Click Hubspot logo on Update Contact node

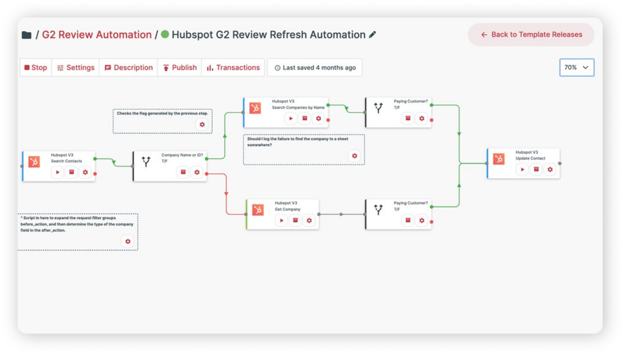[x=499, y=159]
